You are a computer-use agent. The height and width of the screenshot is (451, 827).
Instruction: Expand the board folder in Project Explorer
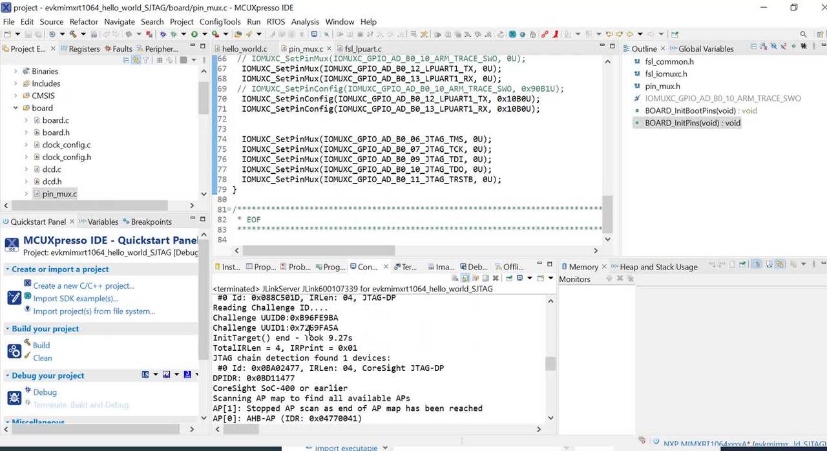15,108
